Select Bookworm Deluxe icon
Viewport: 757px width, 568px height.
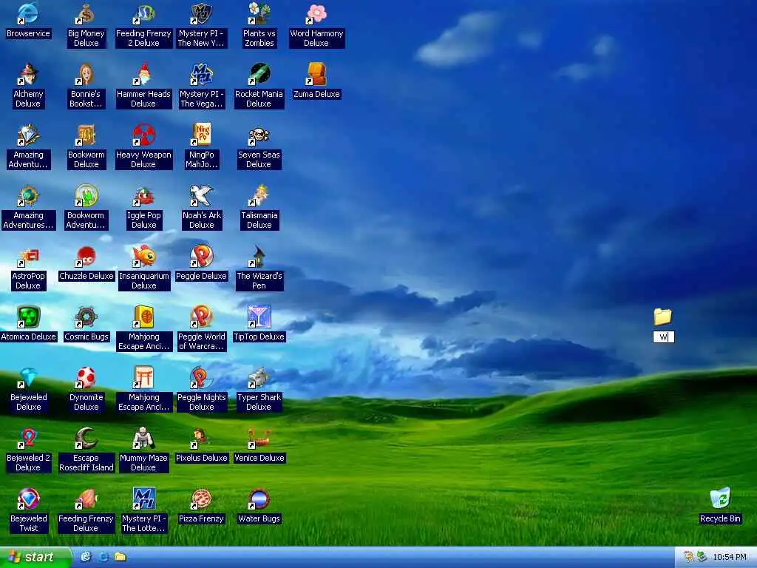86,135
